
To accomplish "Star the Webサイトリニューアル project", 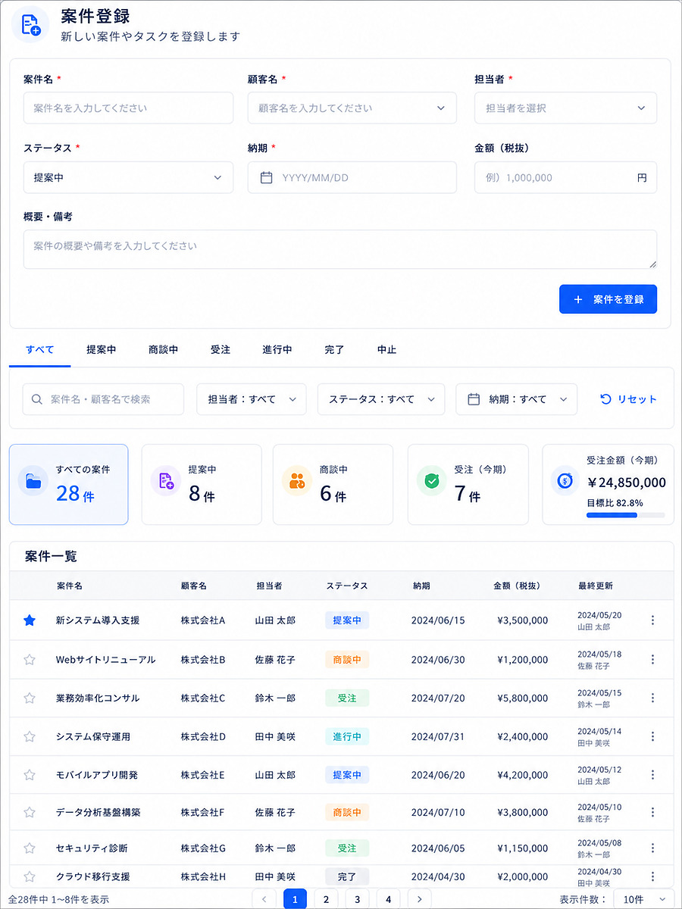I will (30, 659).
